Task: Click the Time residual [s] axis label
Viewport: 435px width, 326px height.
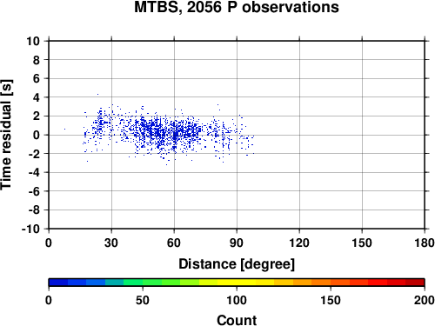Action: pyautogui.click(x=6, y=135)
